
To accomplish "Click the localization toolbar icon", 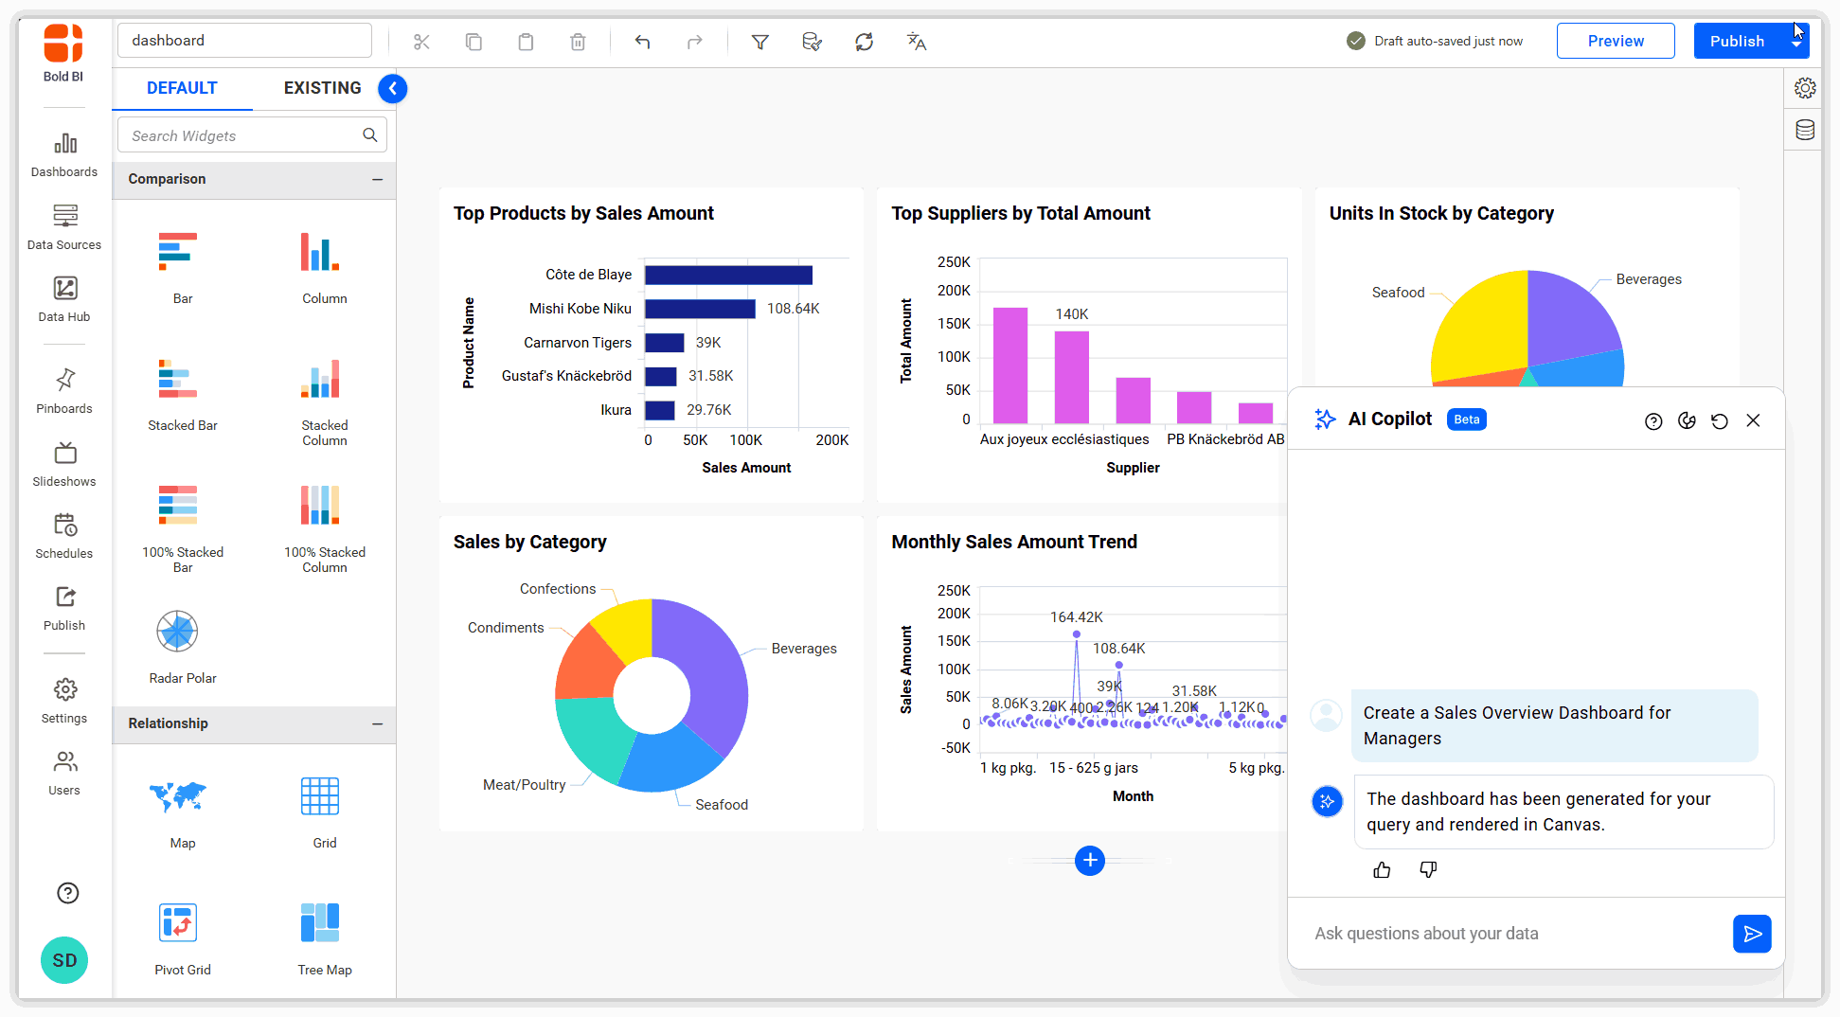I will click(x=915, y=41).
